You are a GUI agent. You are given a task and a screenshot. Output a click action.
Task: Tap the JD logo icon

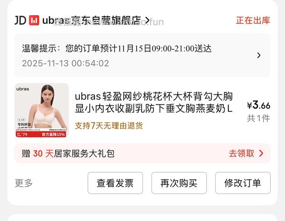pyautogui.click(x=20, y=20)
